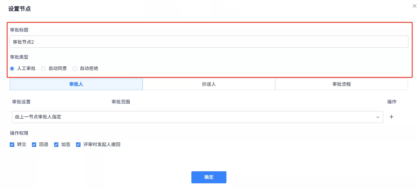Click the 操作权限 section label
This screenshot has width=417, height=189.
point(19,133)
